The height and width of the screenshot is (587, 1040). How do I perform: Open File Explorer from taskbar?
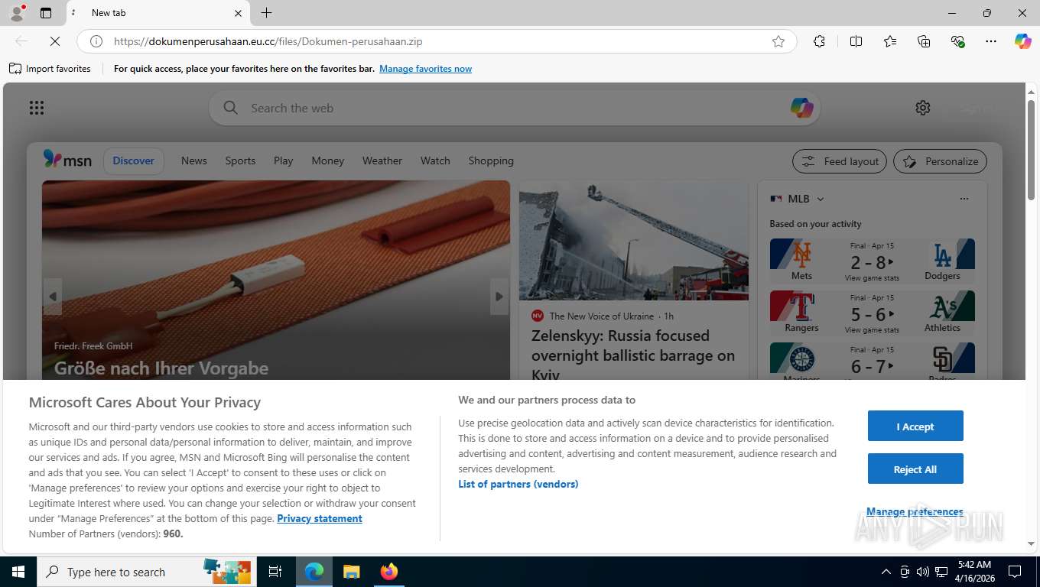(x=351, y=572)
